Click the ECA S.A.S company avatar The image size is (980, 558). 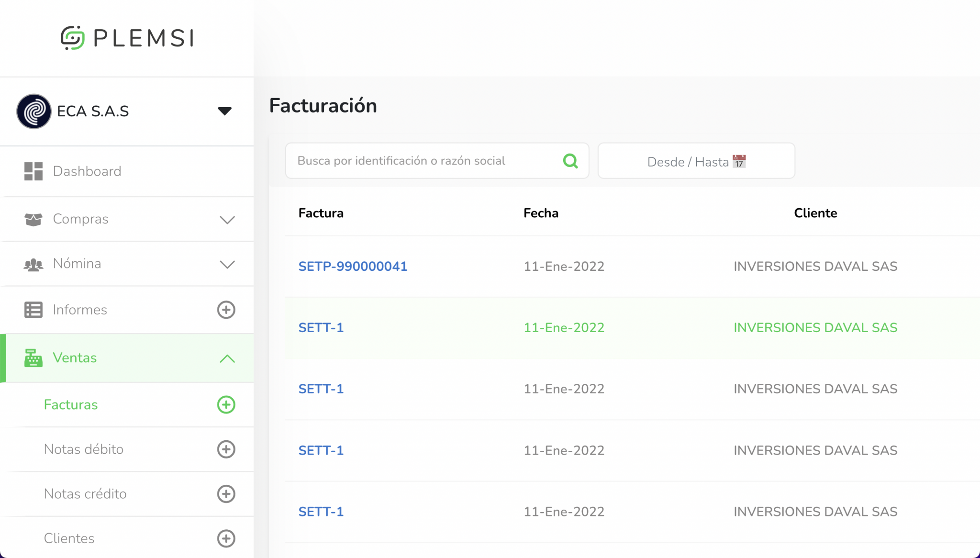(x=33, y=111)
